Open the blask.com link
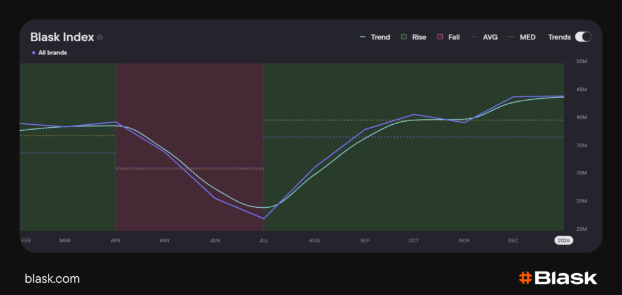Viewport: 622px width, 295px height. (52, 279)
